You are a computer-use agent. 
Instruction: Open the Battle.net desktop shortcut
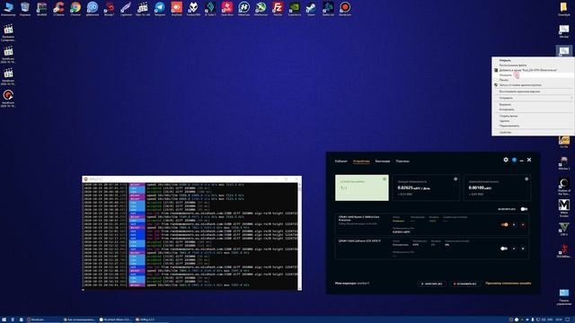click(x=328, y=8)
